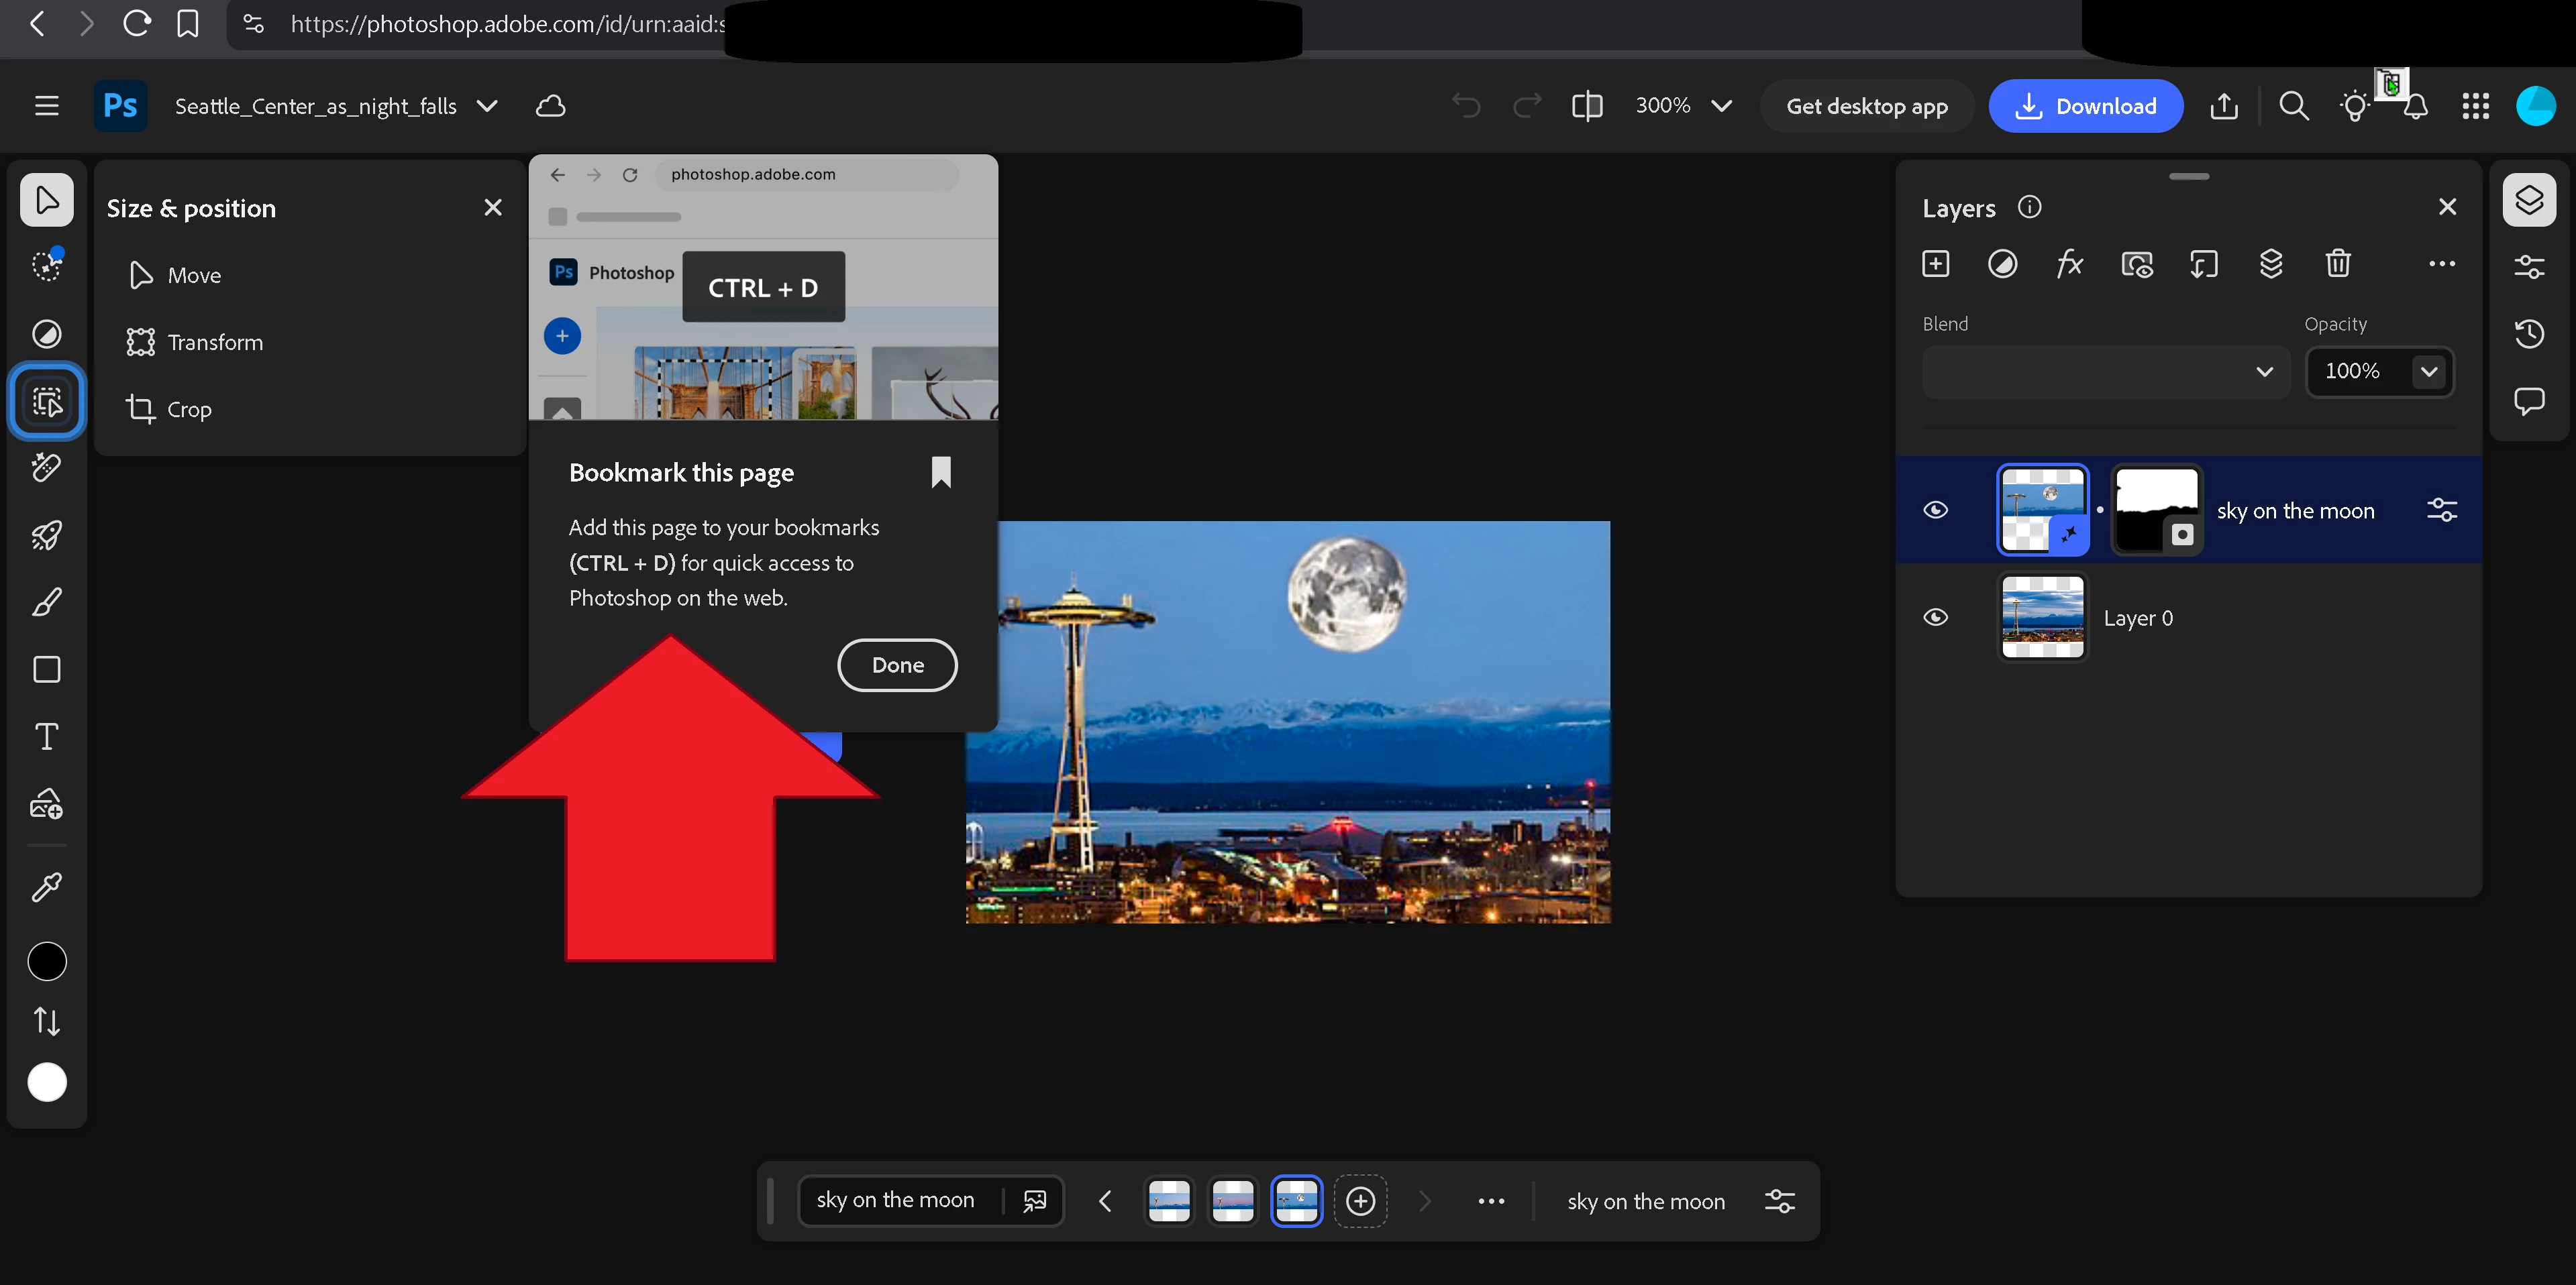The height and width of the screenshot is (1285, 2576).
Task: Click the black foreground color swatch
Action: [46, 961]
